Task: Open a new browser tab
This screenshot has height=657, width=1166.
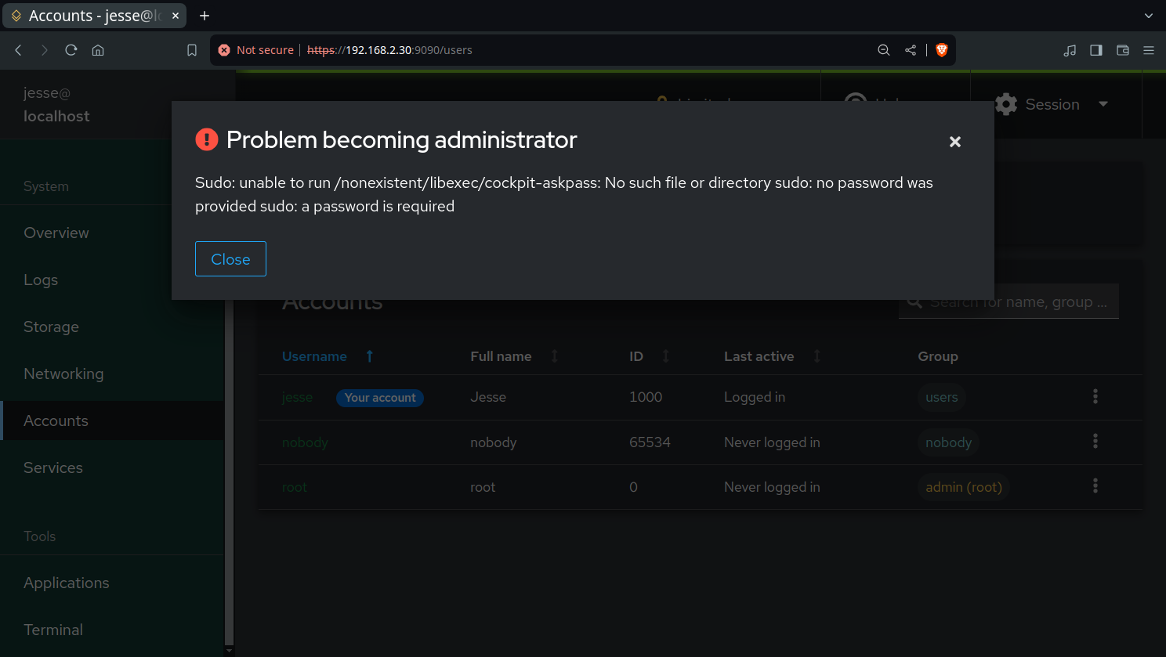Action: tap(205, 16)
